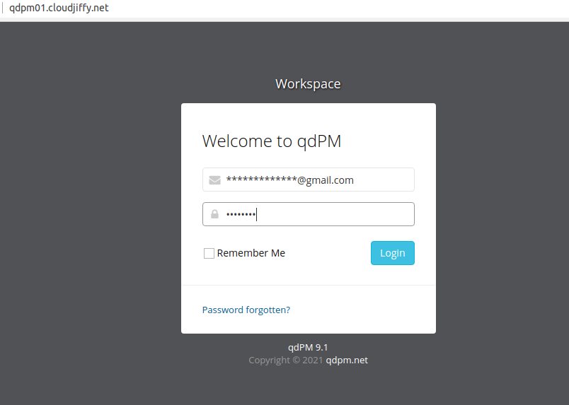The height and width of the screenshot is (405, 569).
Task: Click the masked asterisks in email field
Action: (x=260, y=180)
